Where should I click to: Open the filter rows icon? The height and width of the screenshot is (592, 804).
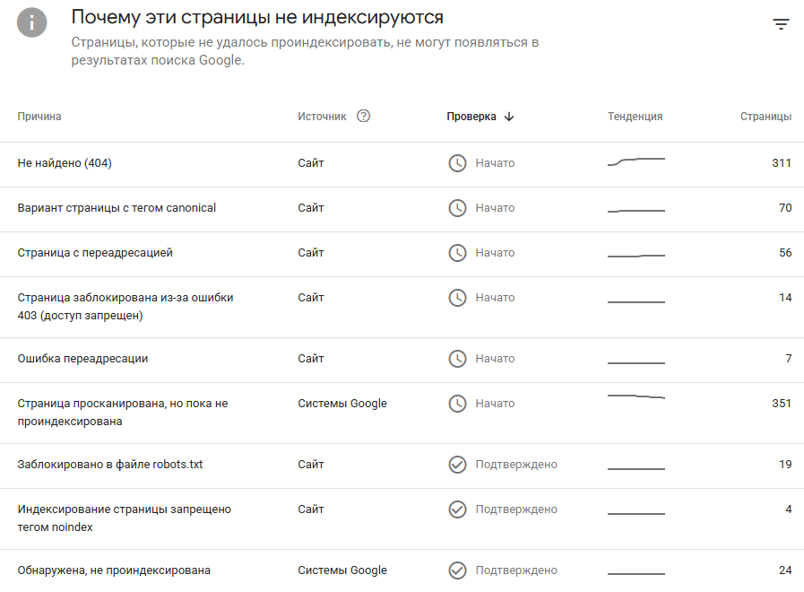tap(781, 23)
